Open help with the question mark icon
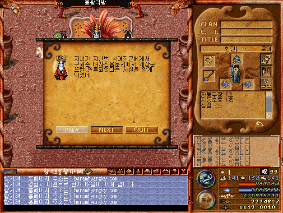 (x=174, y=171)
